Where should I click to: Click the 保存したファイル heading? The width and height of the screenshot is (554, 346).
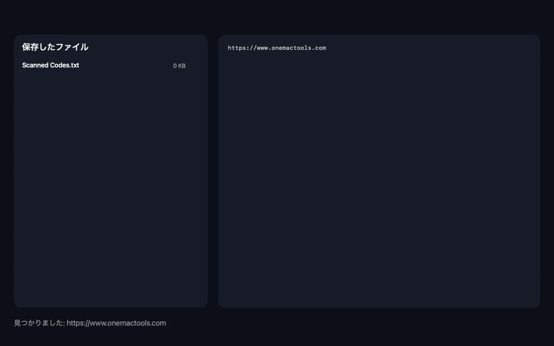[55, 47]
